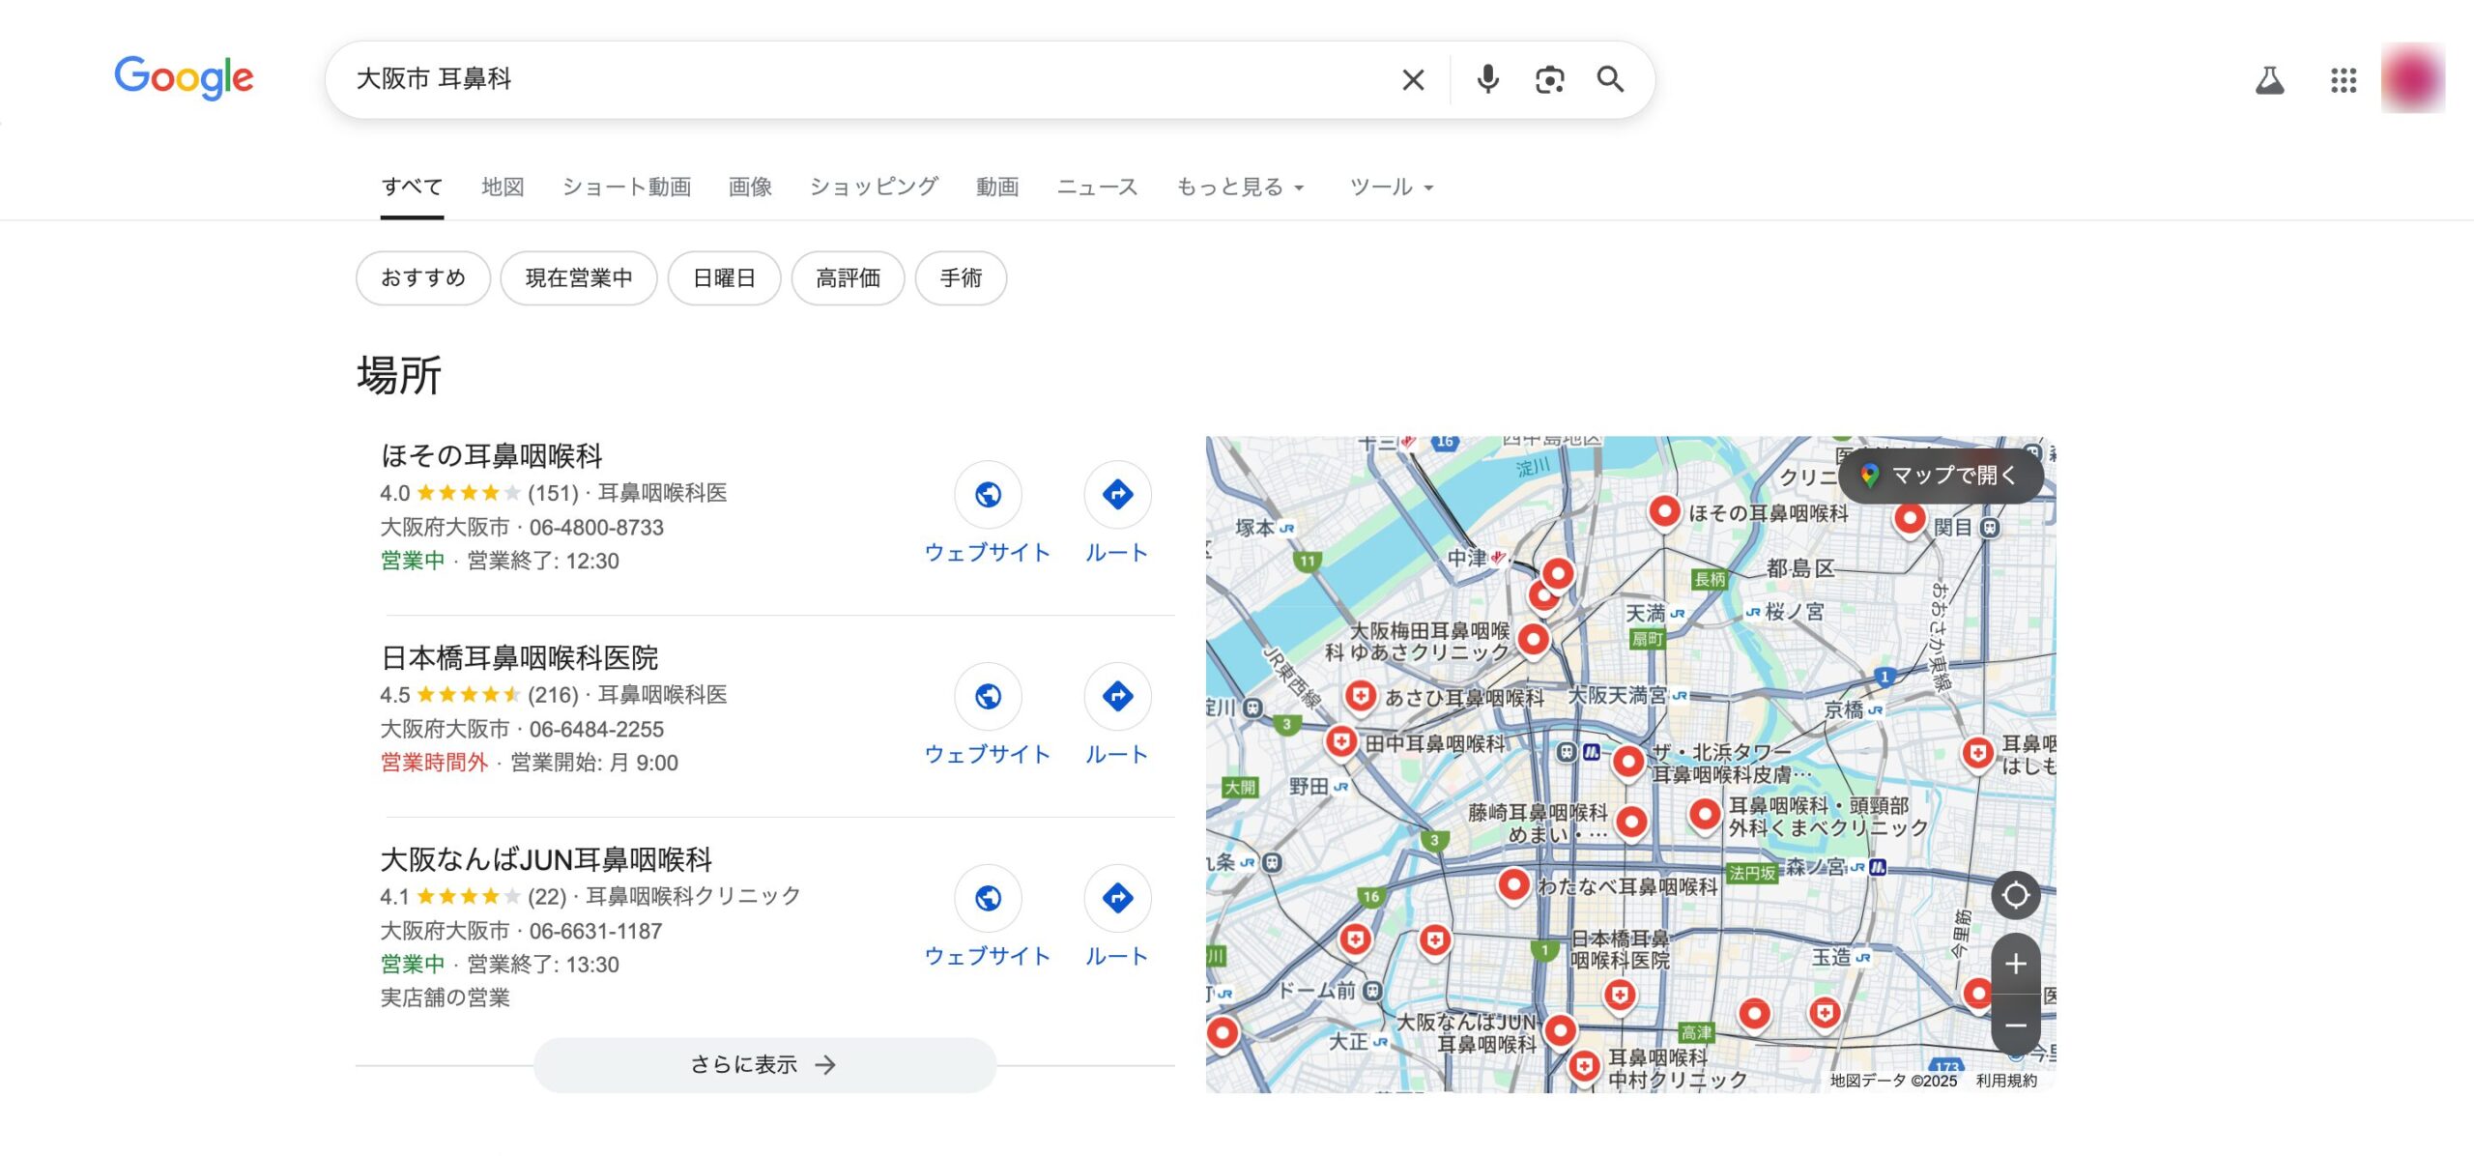Expand the もっと見る dropdown
The image size is (2474, 1156).
click(x=1240, y=187)
